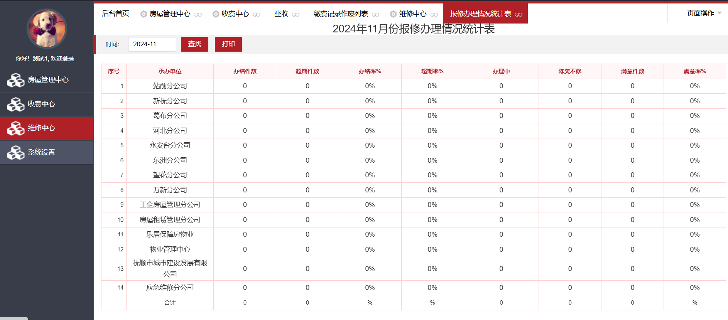The image size is (728, 320).
Task: Close the 缴费记录作废列表 tab
Action: [375, 14]
